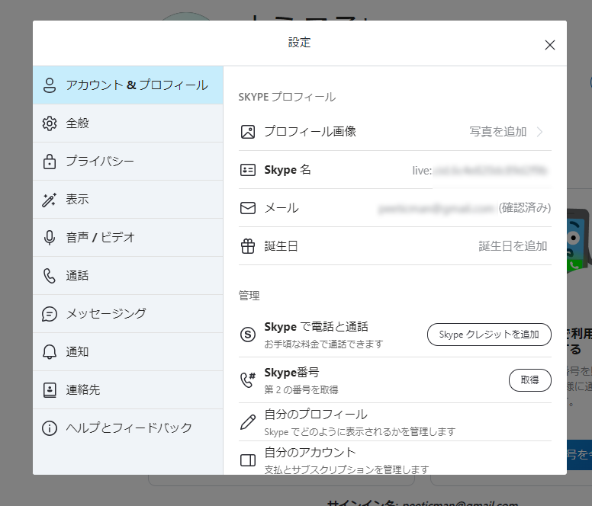Click the 誕生日を追加 link
Screen dimensions: 592x506
tap(513, 246)
